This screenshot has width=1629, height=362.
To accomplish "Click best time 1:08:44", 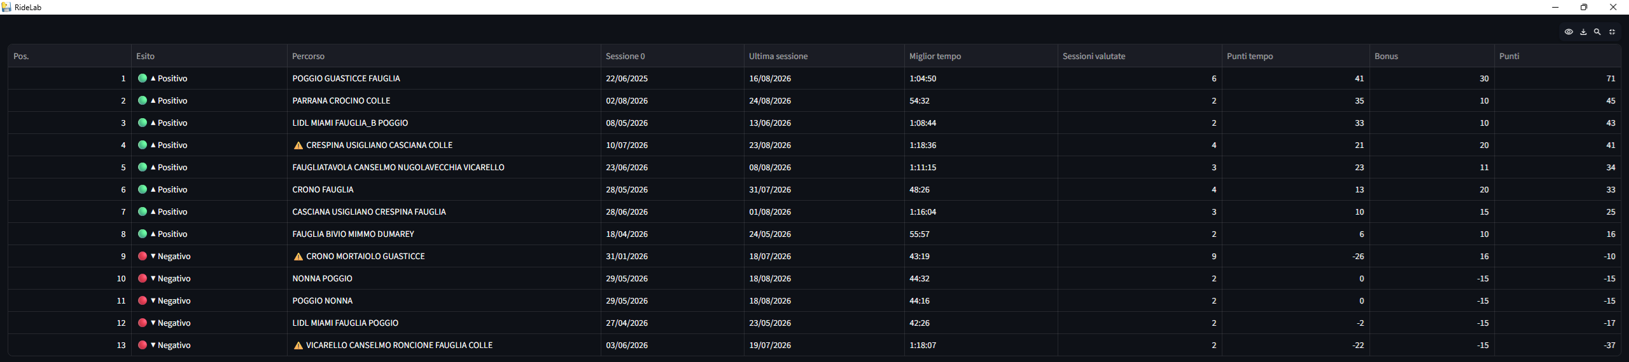I will click(x=923, y=123).
